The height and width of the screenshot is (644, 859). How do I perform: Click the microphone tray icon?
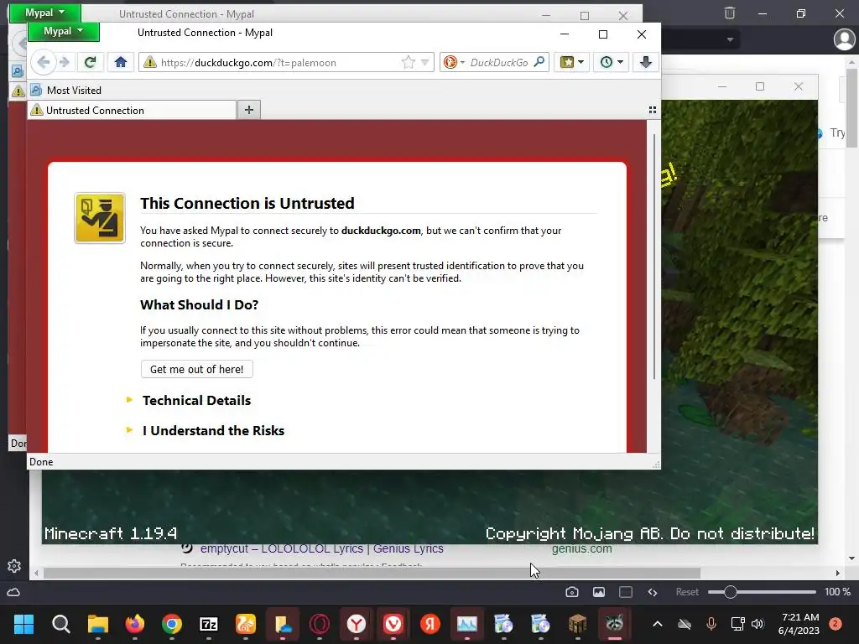click(x=711, y=624)
